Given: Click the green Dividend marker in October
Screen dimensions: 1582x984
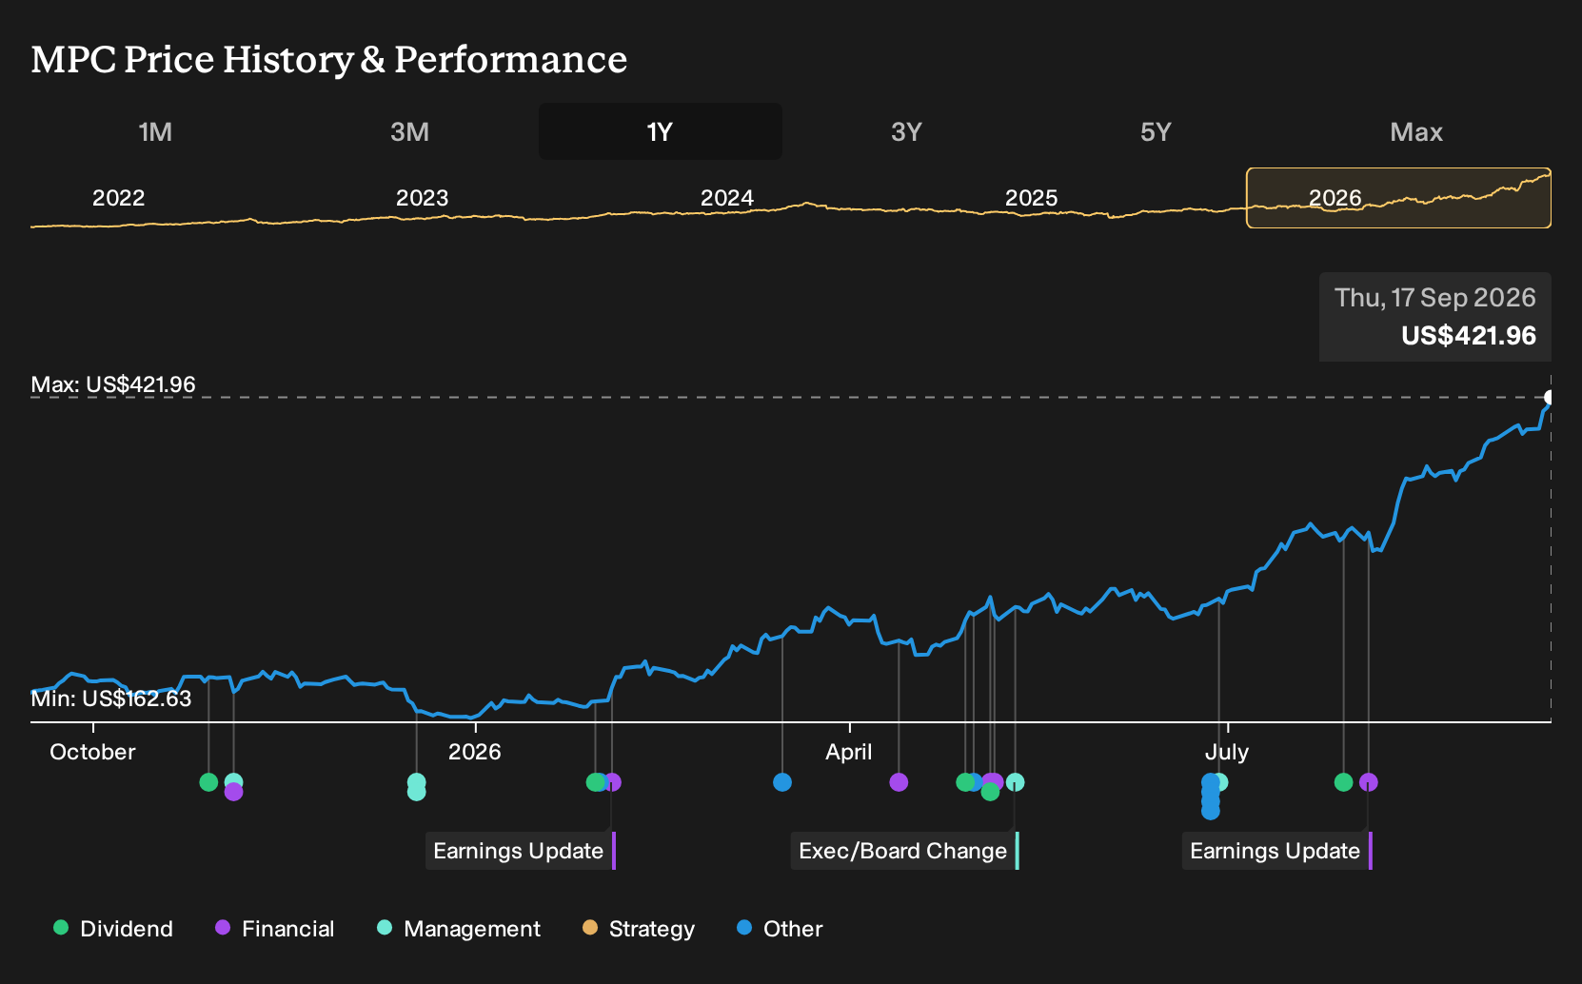Looking at the screenshot, I should click(x=208, y=782).
